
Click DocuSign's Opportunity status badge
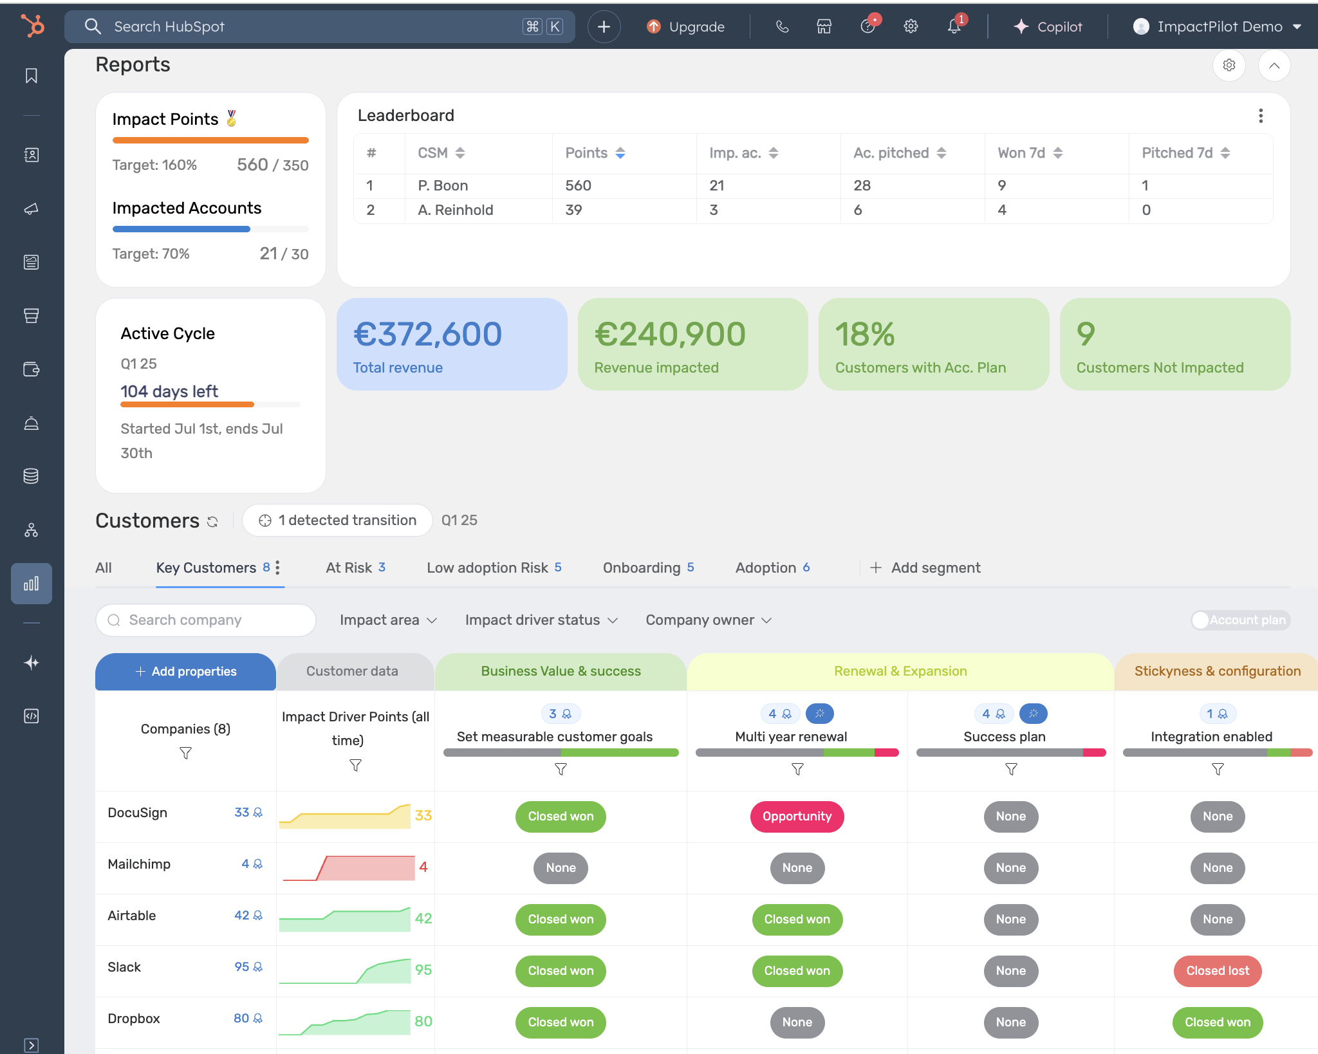pos(797,817)
